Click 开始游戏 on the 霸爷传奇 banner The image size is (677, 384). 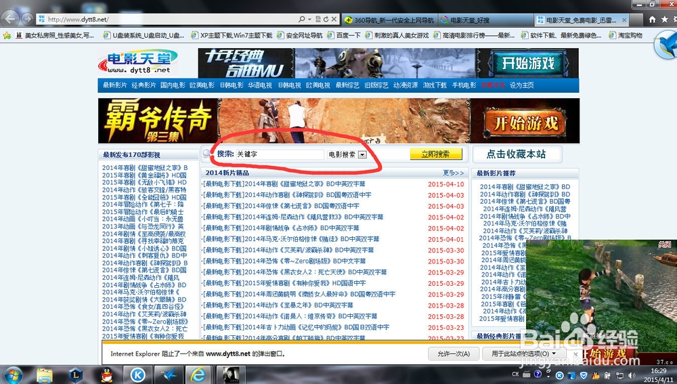point(525,123)
